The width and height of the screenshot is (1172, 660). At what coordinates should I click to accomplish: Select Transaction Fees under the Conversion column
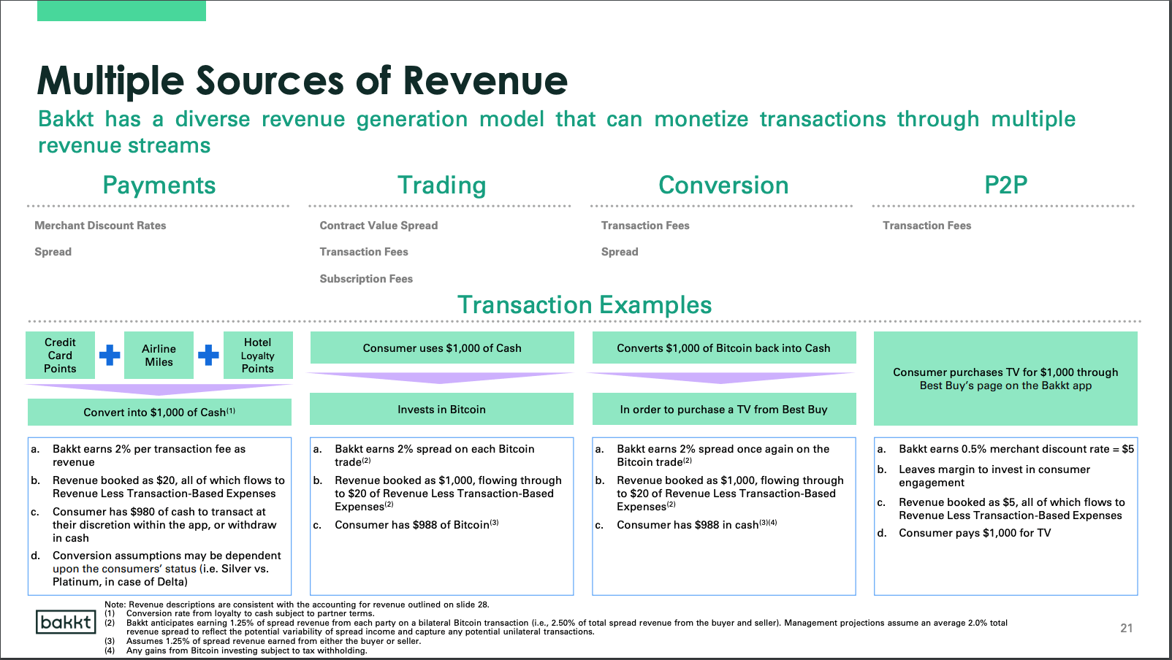coord(645,226)
